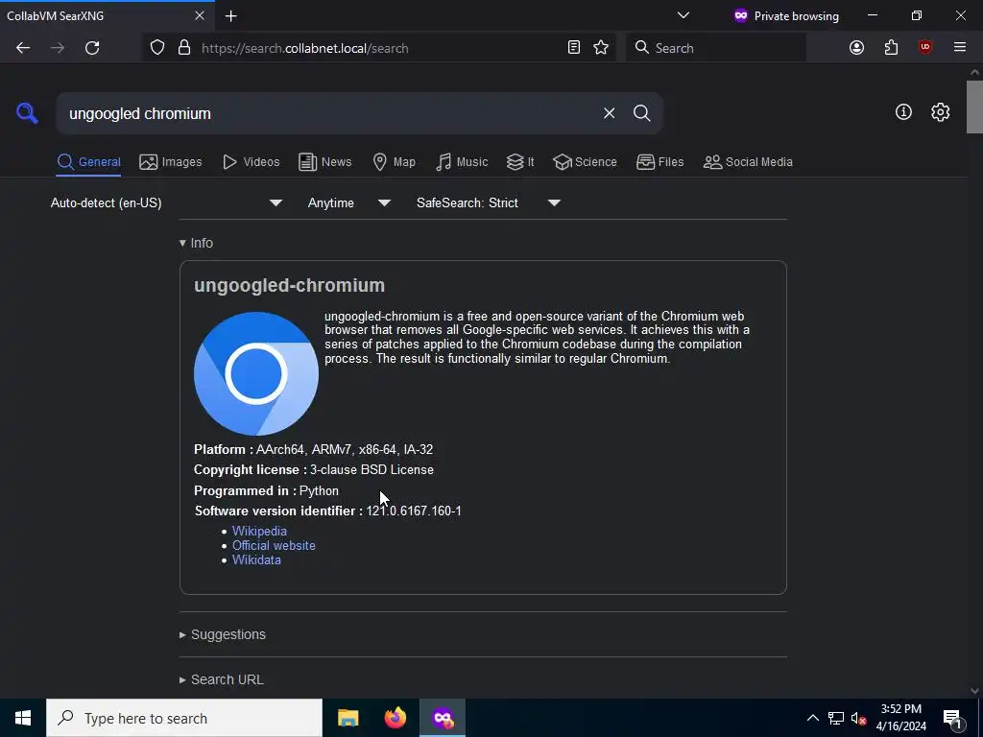983x737 pixels.
Task: Submit search with the magnifier button
Action: pos(641,113)
